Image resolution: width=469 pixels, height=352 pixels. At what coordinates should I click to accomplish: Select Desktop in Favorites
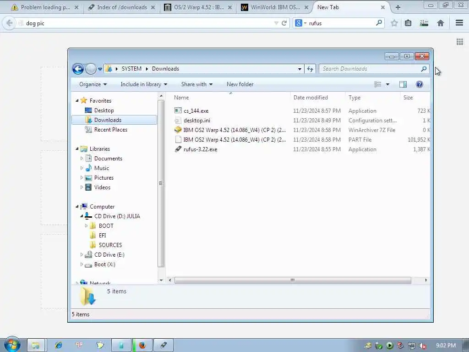(104, 110)
